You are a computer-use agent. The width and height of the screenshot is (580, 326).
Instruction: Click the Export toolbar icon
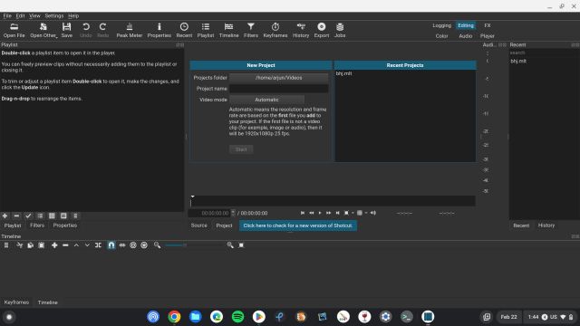322,30
